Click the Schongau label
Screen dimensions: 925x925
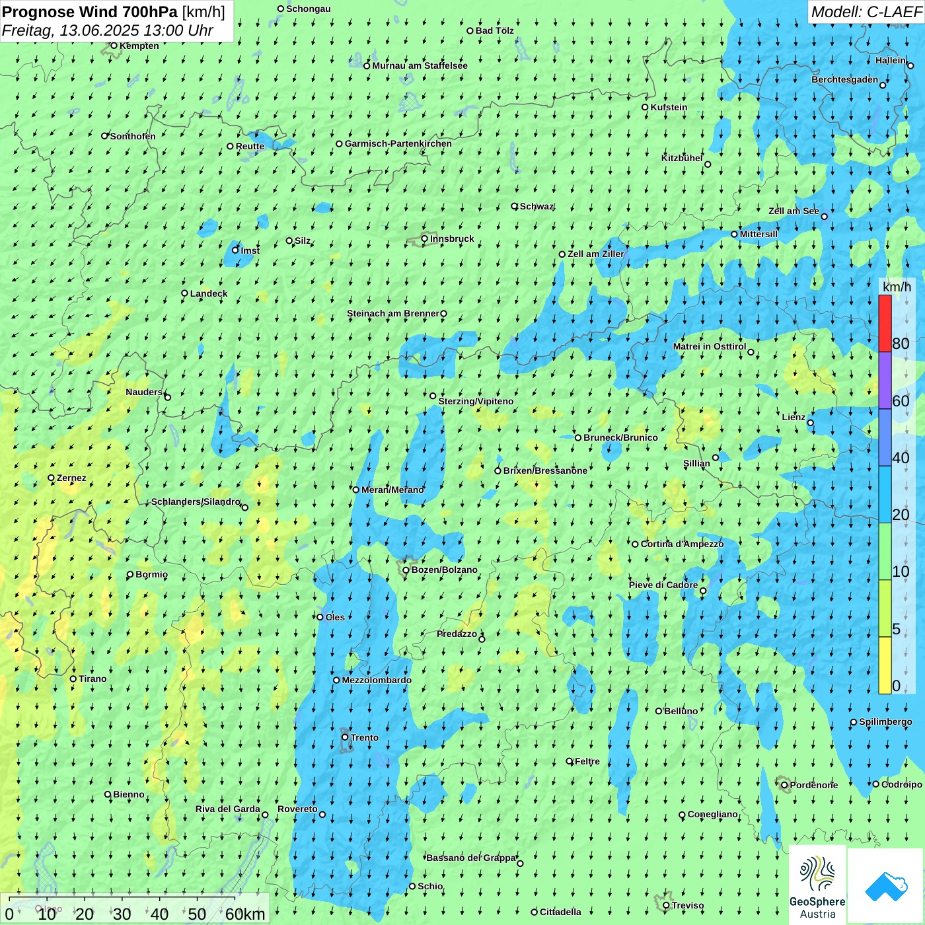(308, 9)
